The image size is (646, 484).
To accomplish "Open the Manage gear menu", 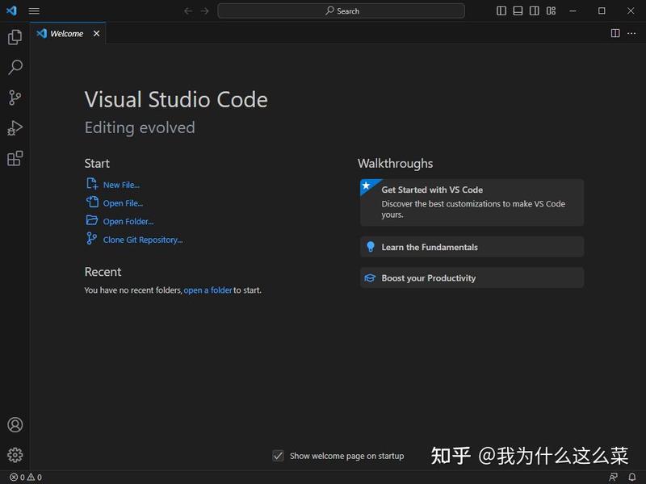I will tap(15, 455).
